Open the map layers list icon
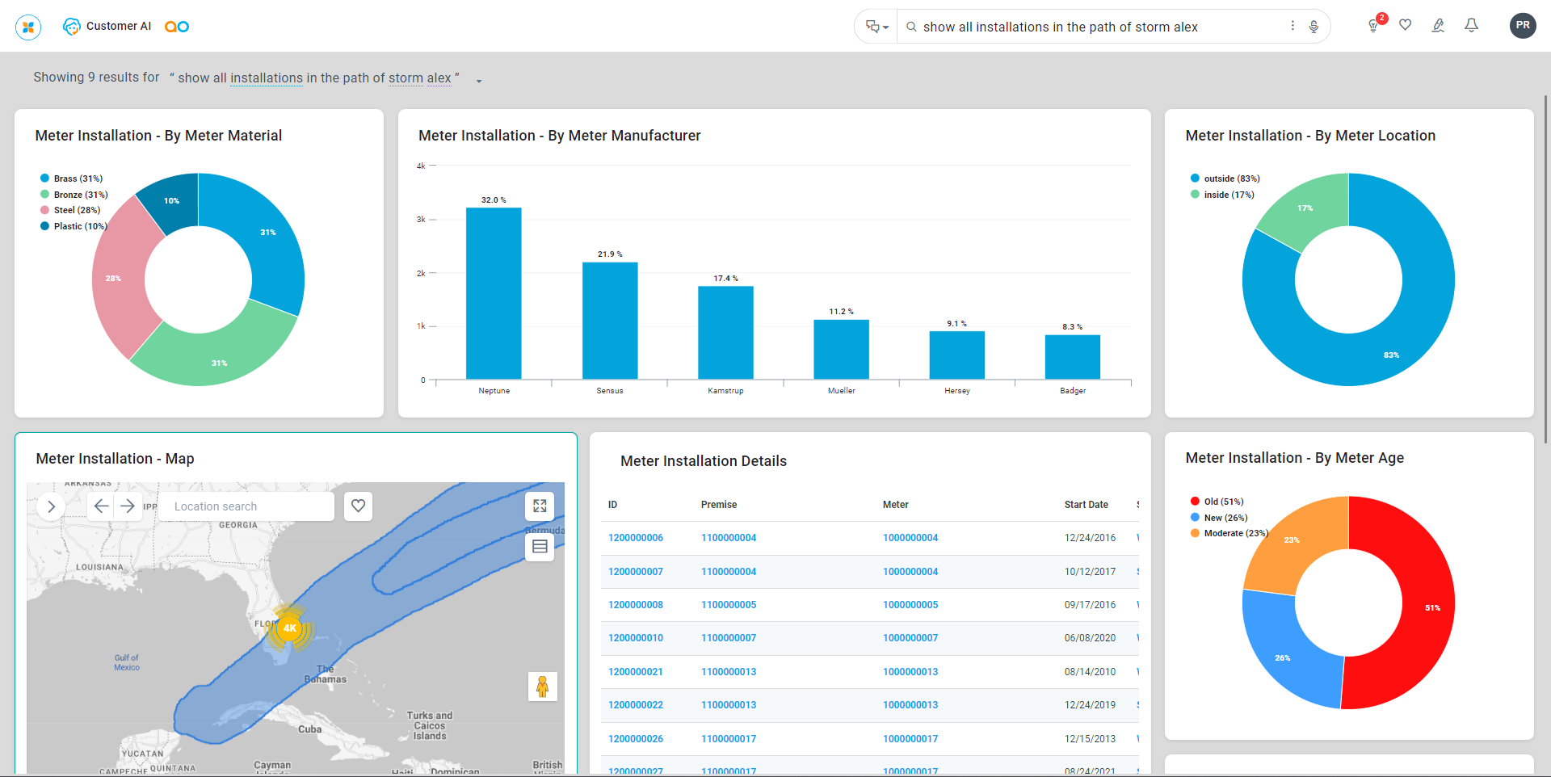This screenshot has height=777, width=1551. (540, 547)
